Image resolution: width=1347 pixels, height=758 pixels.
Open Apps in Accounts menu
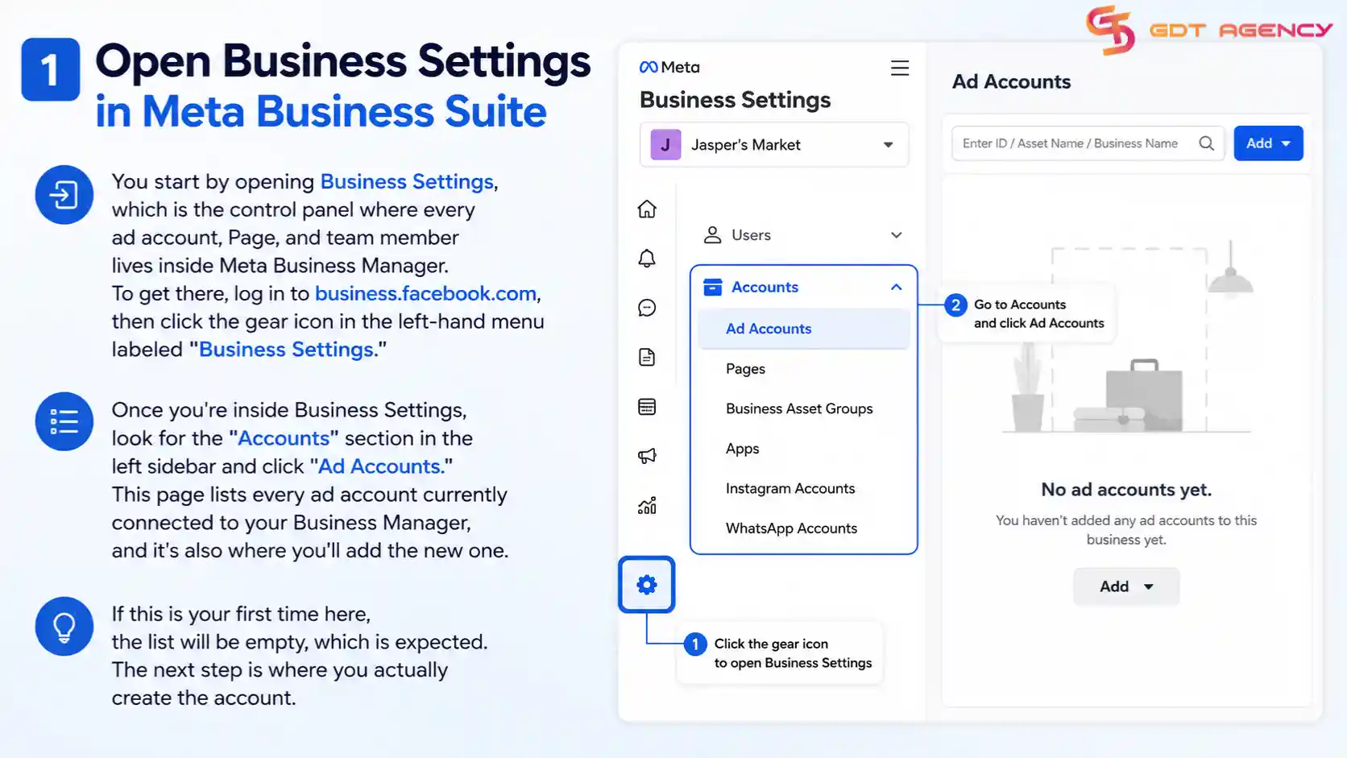(742, 449)
